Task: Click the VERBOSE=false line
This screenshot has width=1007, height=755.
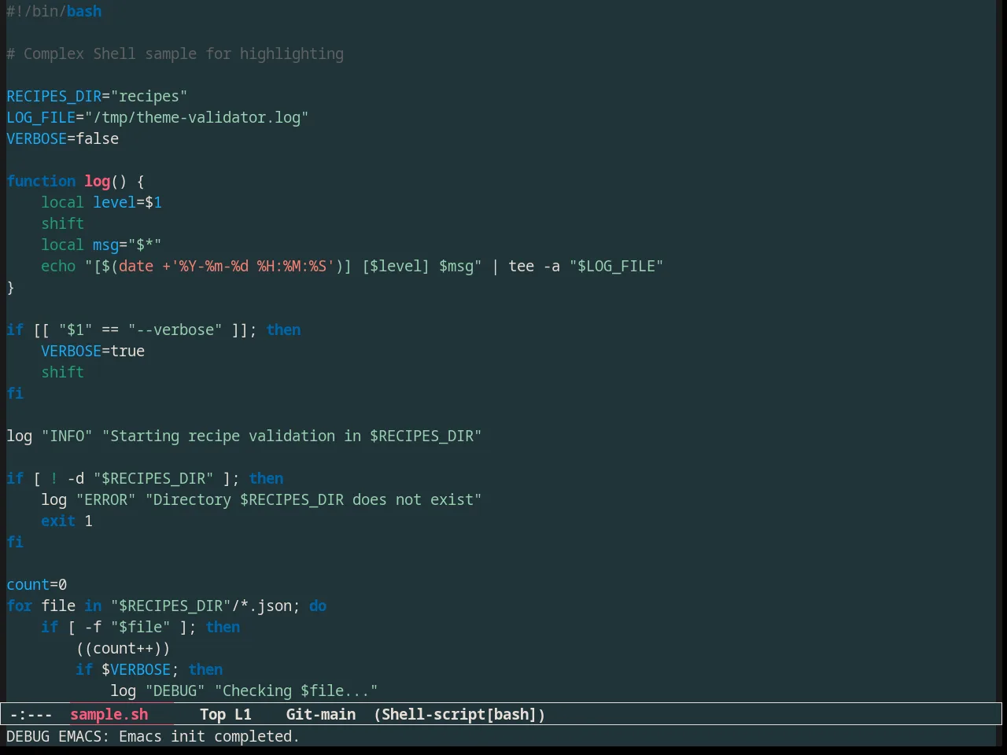Action: point(63,138)
